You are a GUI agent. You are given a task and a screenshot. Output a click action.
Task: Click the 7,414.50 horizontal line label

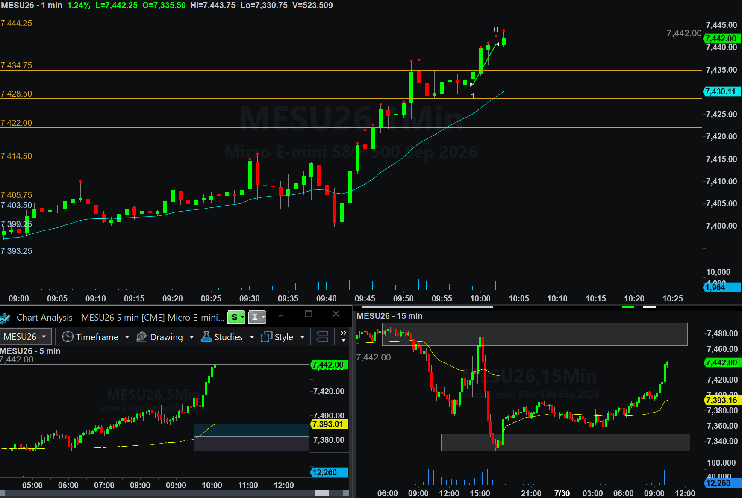click(x=16, y=156)
